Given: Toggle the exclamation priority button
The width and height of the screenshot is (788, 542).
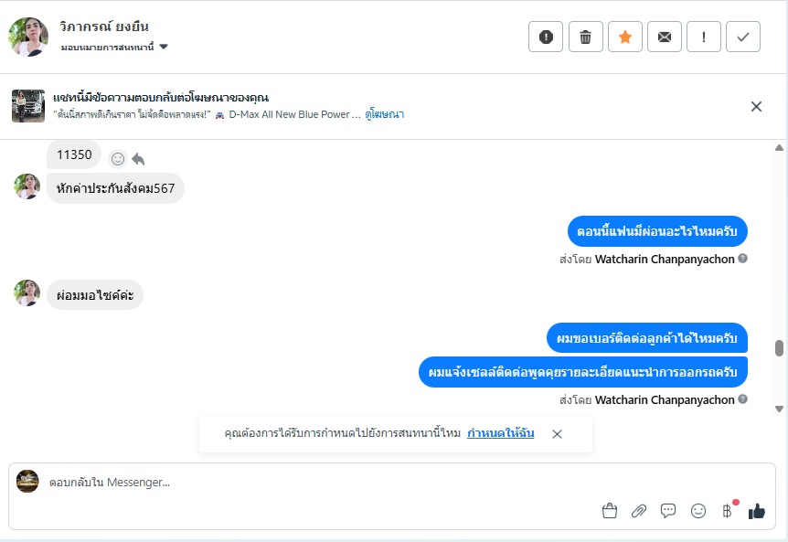Looking at the screenshot, I should pos(704,37).
